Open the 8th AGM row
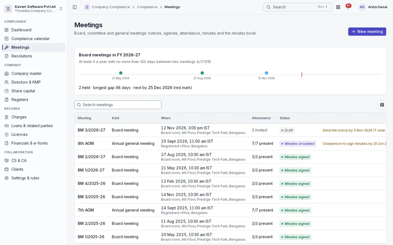 pos(230,143)
